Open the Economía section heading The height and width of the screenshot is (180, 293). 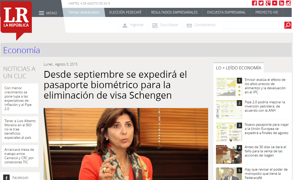(x=22, y=50)
